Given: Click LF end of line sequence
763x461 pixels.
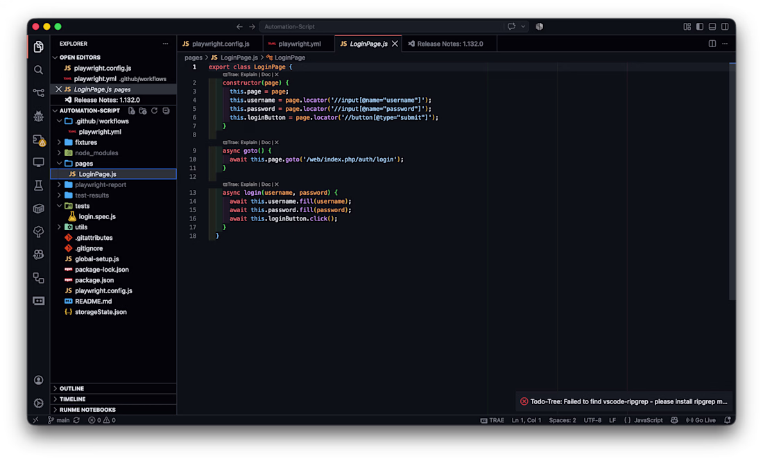Looking at the screenshot, I should (x=612, y=420).
